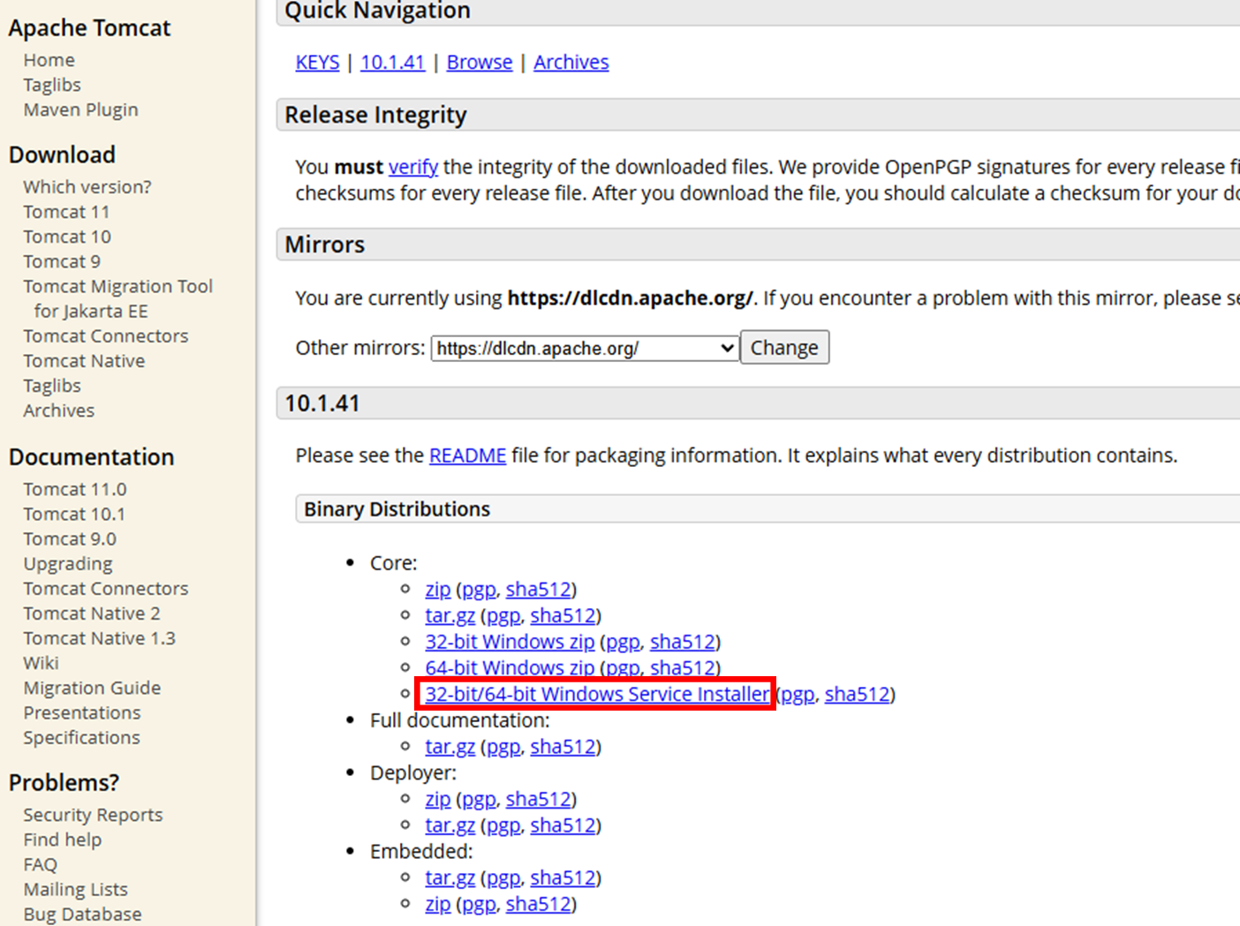The height and width of the screenshot is (926, 1240).
Task: Open the KEYS link in Quick Navigation
Action: (317, 63)
